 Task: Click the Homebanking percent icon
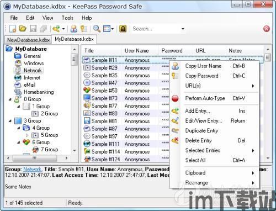pos(18,92)
